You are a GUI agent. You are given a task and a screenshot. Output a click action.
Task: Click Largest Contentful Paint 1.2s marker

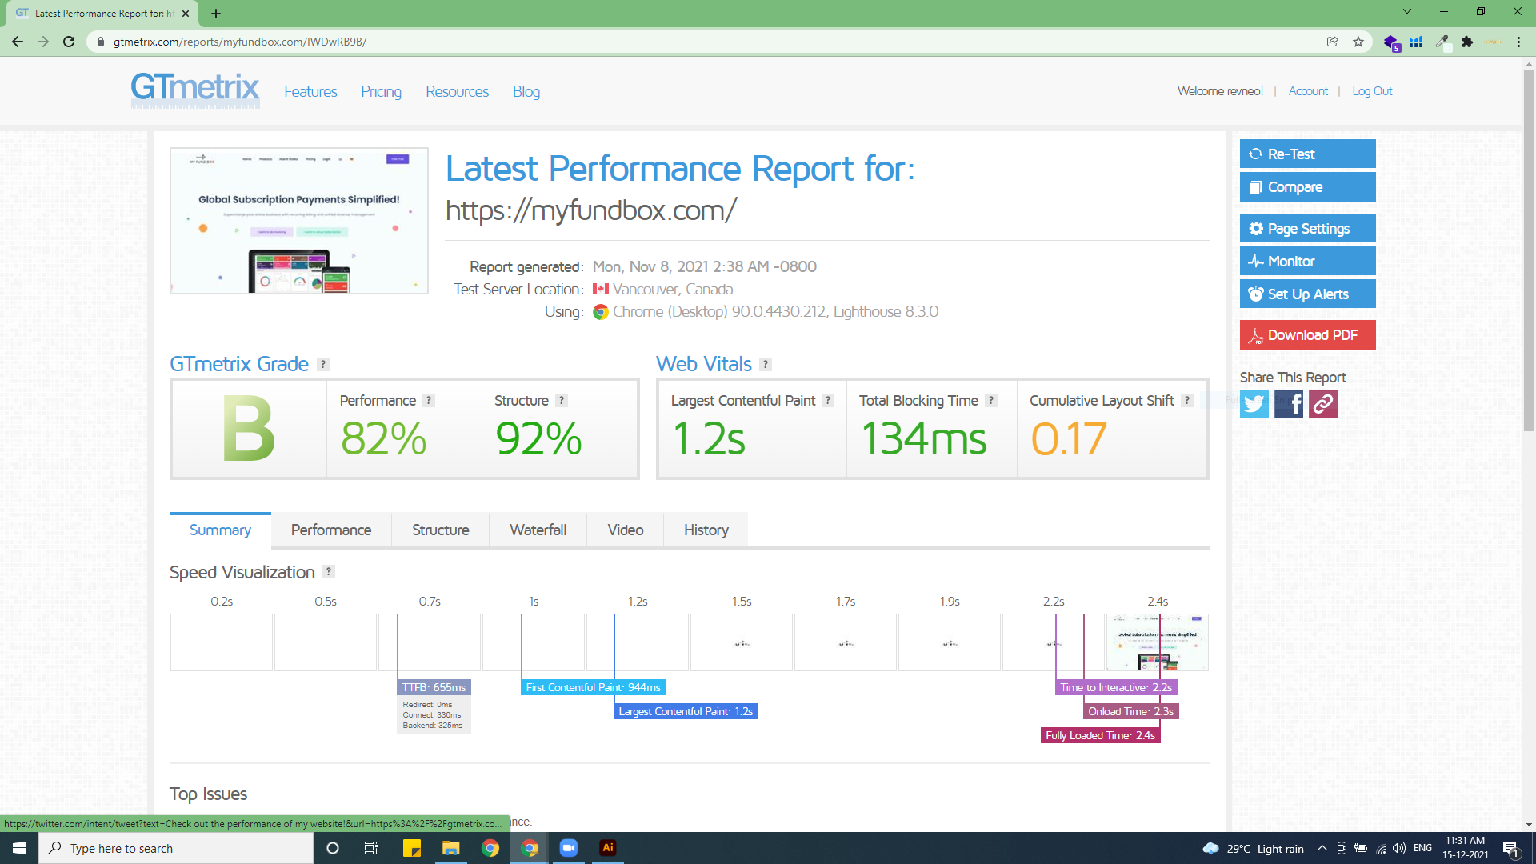tap(686, 711)
